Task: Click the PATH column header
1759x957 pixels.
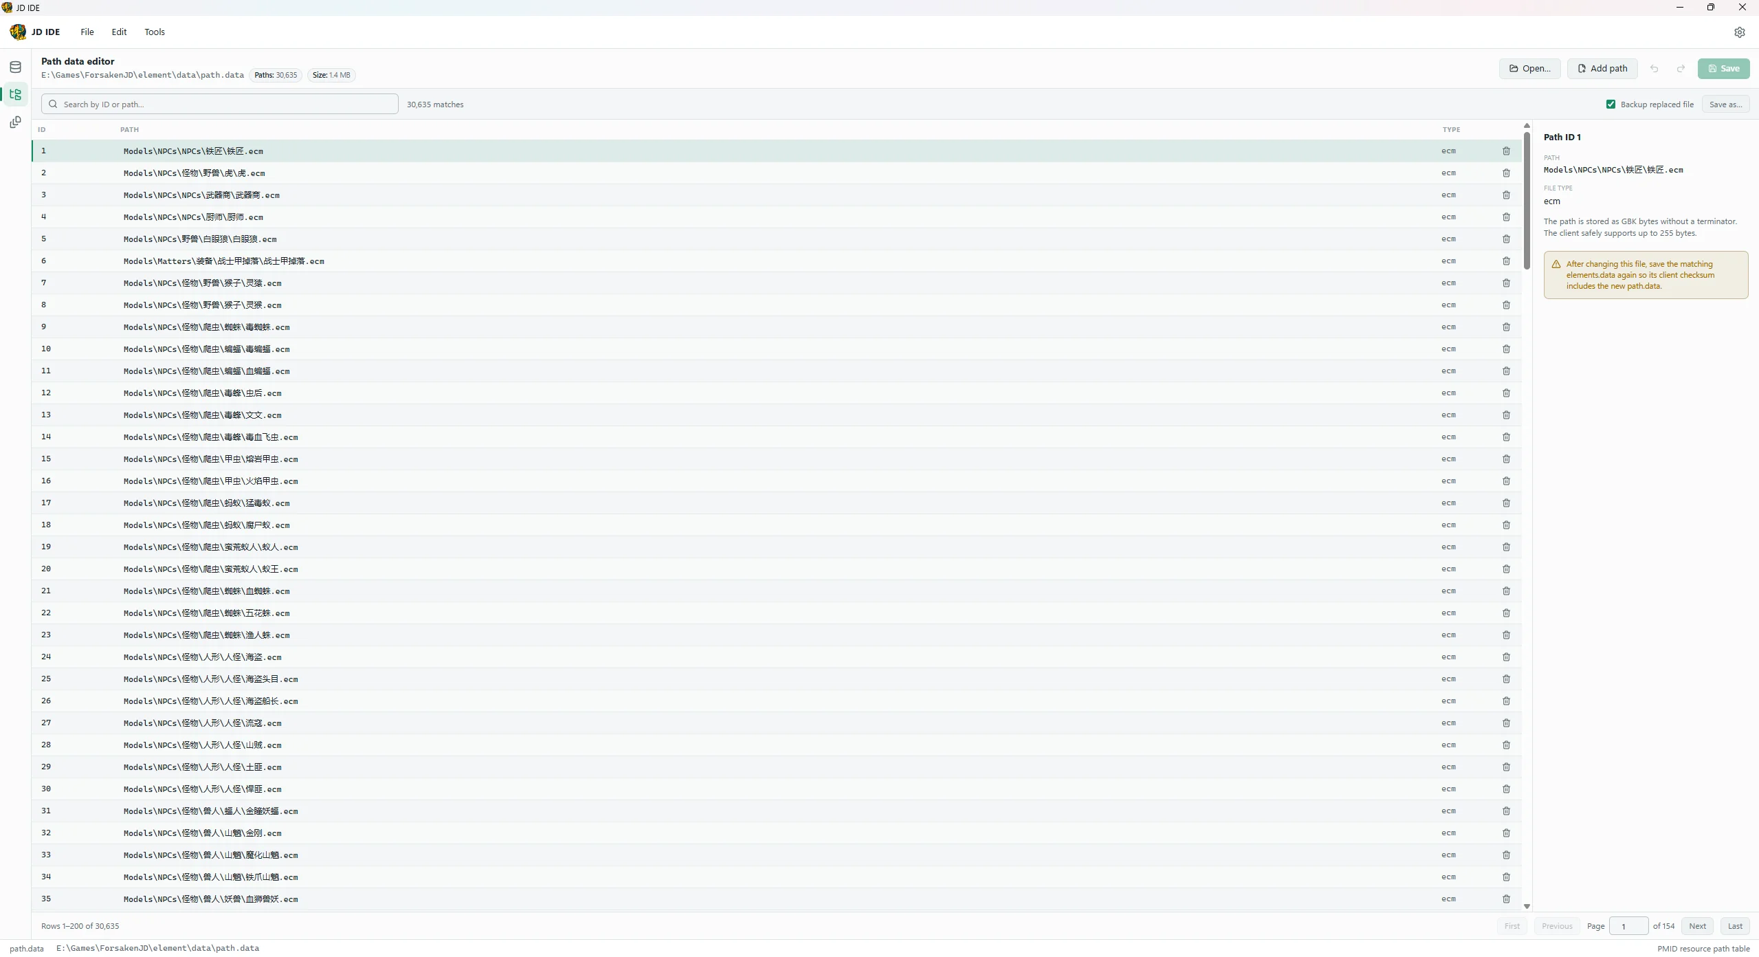Action: click(x=129, y=130)
